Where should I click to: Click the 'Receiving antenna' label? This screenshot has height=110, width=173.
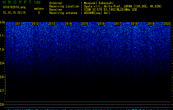point(63,13)
